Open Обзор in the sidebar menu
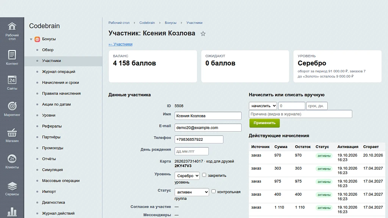Viewport: 388px width, 218px height. click(48, 50)
